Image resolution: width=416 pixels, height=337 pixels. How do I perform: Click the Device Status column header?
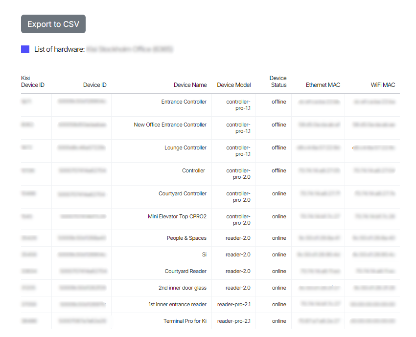click(278, 81)
